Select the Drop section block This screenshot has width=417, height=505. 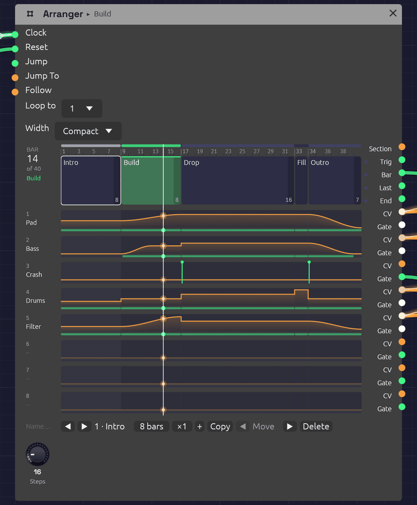pyautogui.click(x=238, y=180)
